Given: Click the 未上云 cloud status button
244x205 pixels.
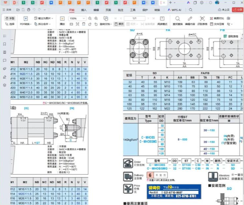Looking at the screenshot, I should (224, 10).
